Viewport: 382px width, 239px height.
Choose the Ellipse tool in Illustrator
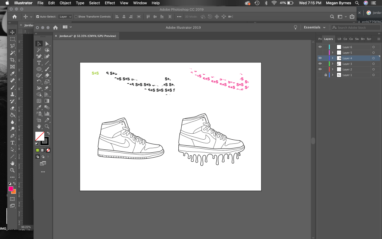point(39,69)
